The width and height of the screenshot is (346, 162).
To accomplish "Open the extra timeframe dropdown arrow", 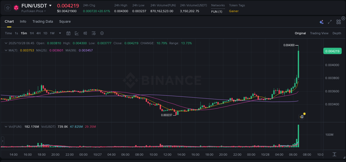I will (x=60, y=33).
